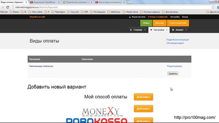Open the К bookmarks folder
219x123 pixels.
(47, 12)
